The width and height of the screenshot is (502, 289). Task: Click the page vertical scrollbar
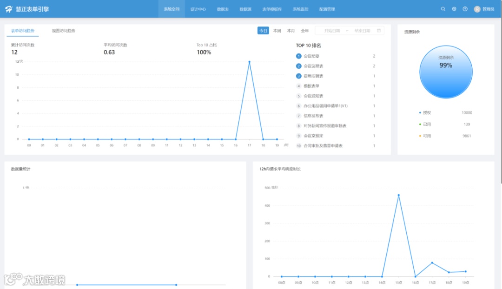[501, 92]
